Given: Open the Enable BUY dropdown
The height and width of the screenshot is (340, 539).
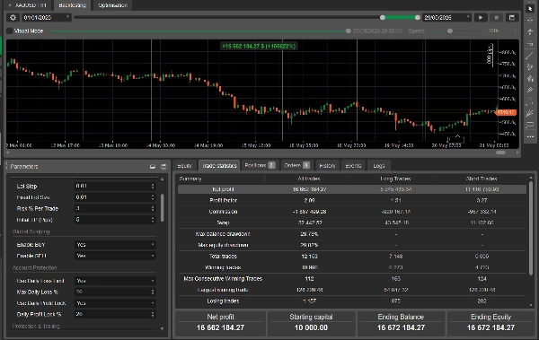Looking at the screenshot, I should click(x=115, y=245).
